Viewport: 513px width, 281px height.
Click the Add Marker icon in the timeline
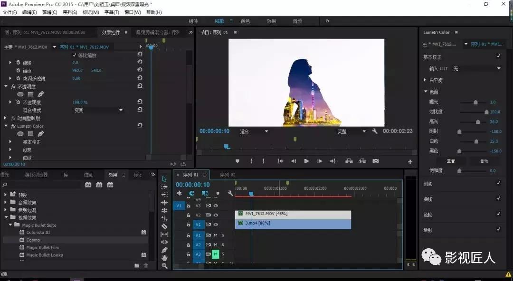[x=218, y=194]
